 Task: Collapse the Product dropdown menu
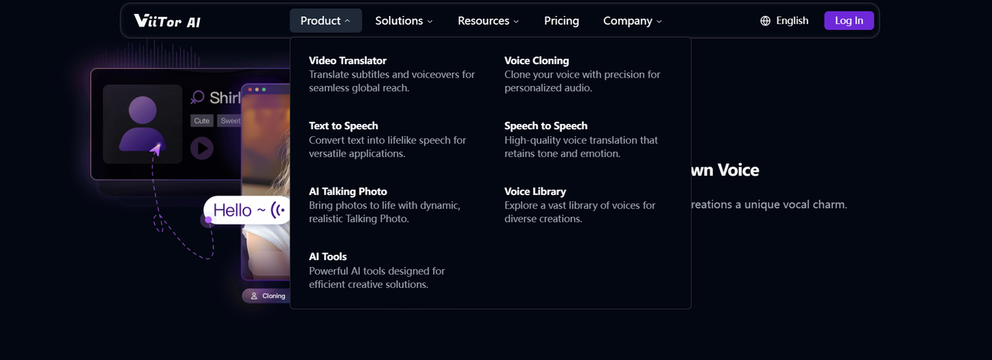point(325,21)
